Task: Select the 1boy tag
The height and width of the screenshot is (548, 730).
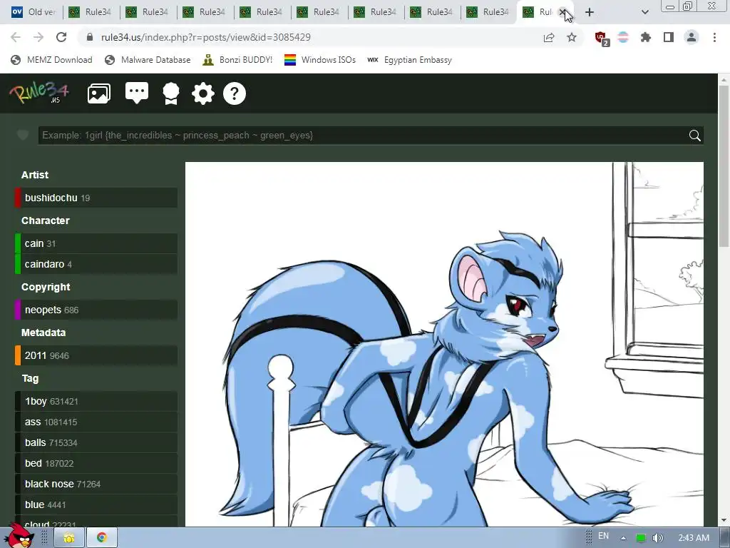Action: (x=96, y=401)
